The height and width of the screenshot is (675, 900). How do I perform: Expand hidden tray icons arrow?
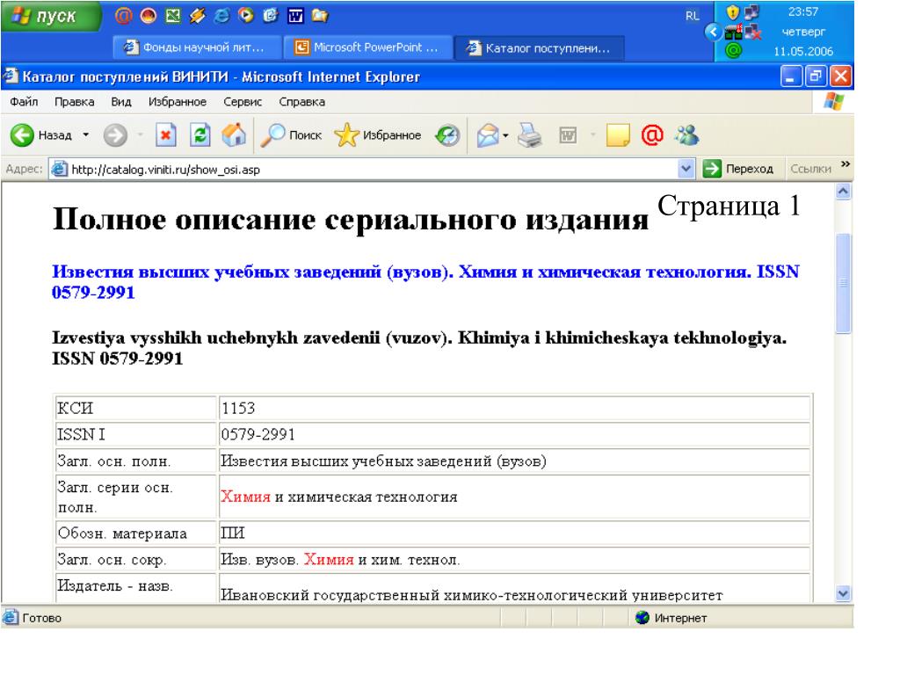[x=713, y=32]
